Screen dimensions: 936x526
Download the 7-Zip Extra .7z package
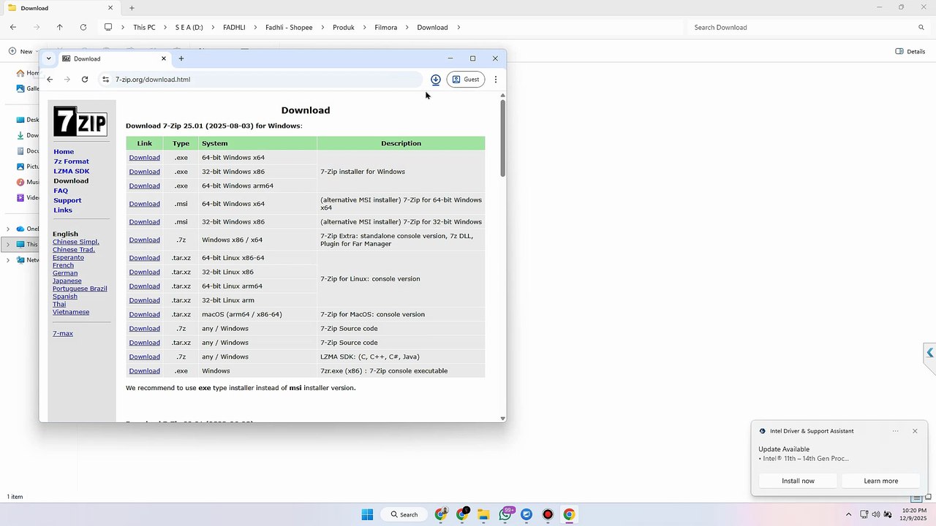(144, 240)
